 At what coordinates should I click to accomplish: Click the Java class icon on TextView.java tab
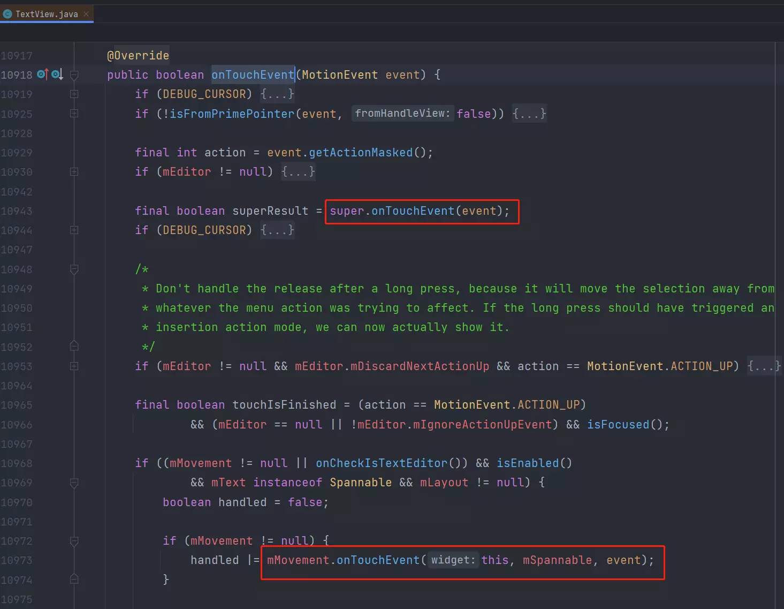7,14
